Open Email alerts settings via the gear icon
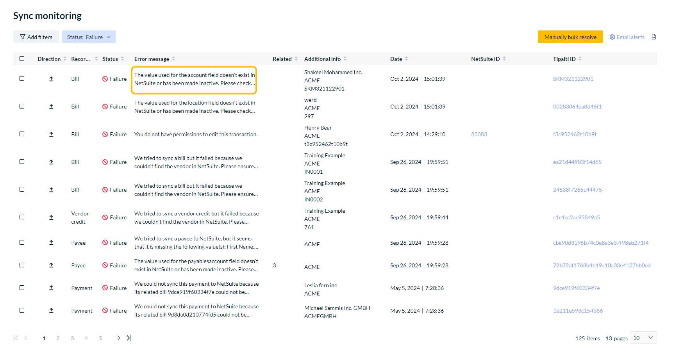 [612, 37]
